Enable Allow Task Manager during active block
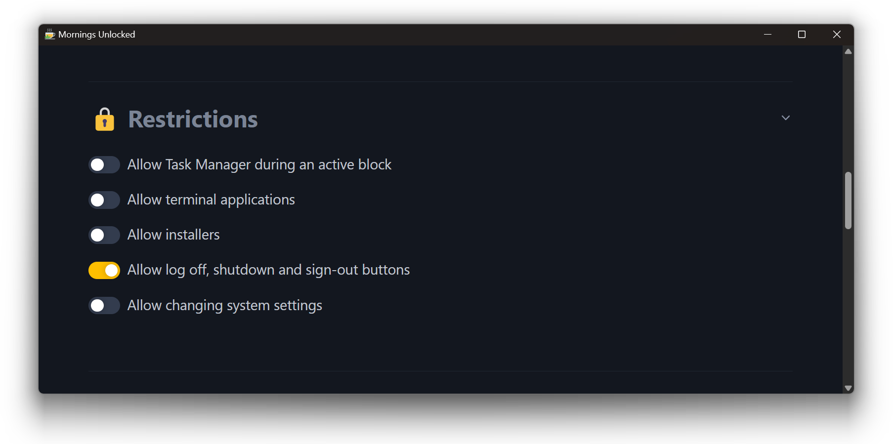This screenshot has height=444, width=893. pyautogui.click(x=104, y=165)
